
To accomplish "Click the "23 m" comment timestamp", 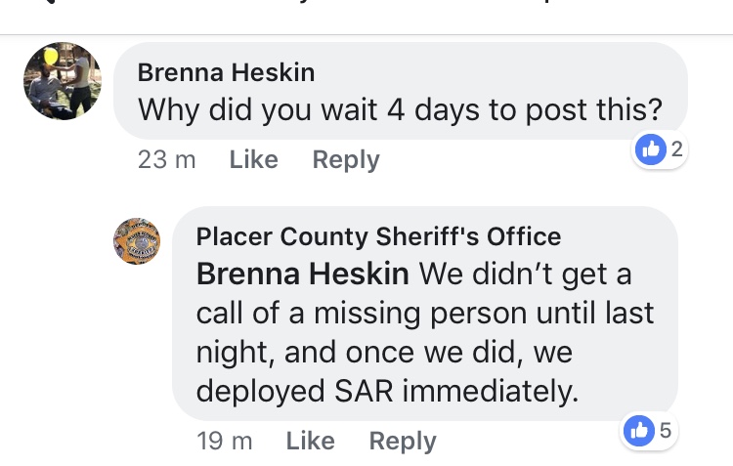I will pyautogui.click(x=167, y=159).
